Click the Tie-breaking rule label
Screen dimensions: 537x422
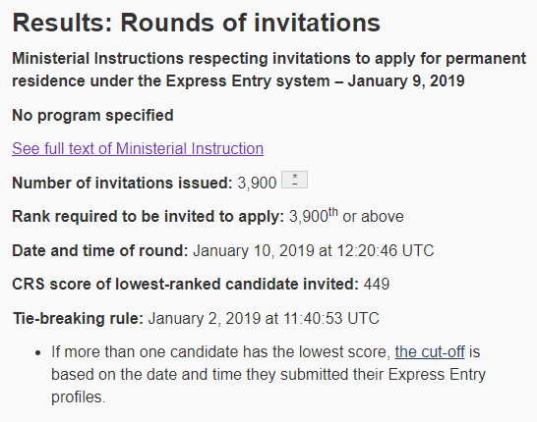[78, 319]
